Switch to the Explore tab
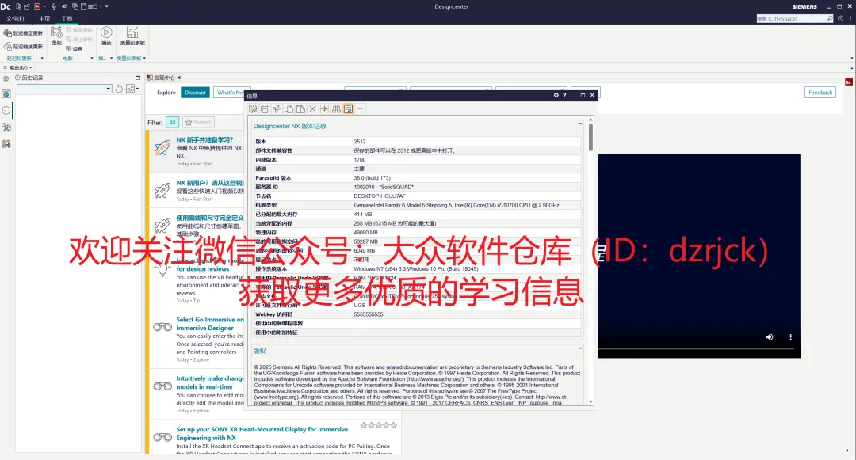This screenshot has height=460, width=856. (x=166, y=93)
